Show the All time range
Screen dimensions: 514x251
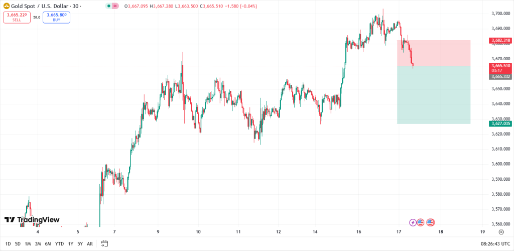pyautogui.click(x=90, y=243)
